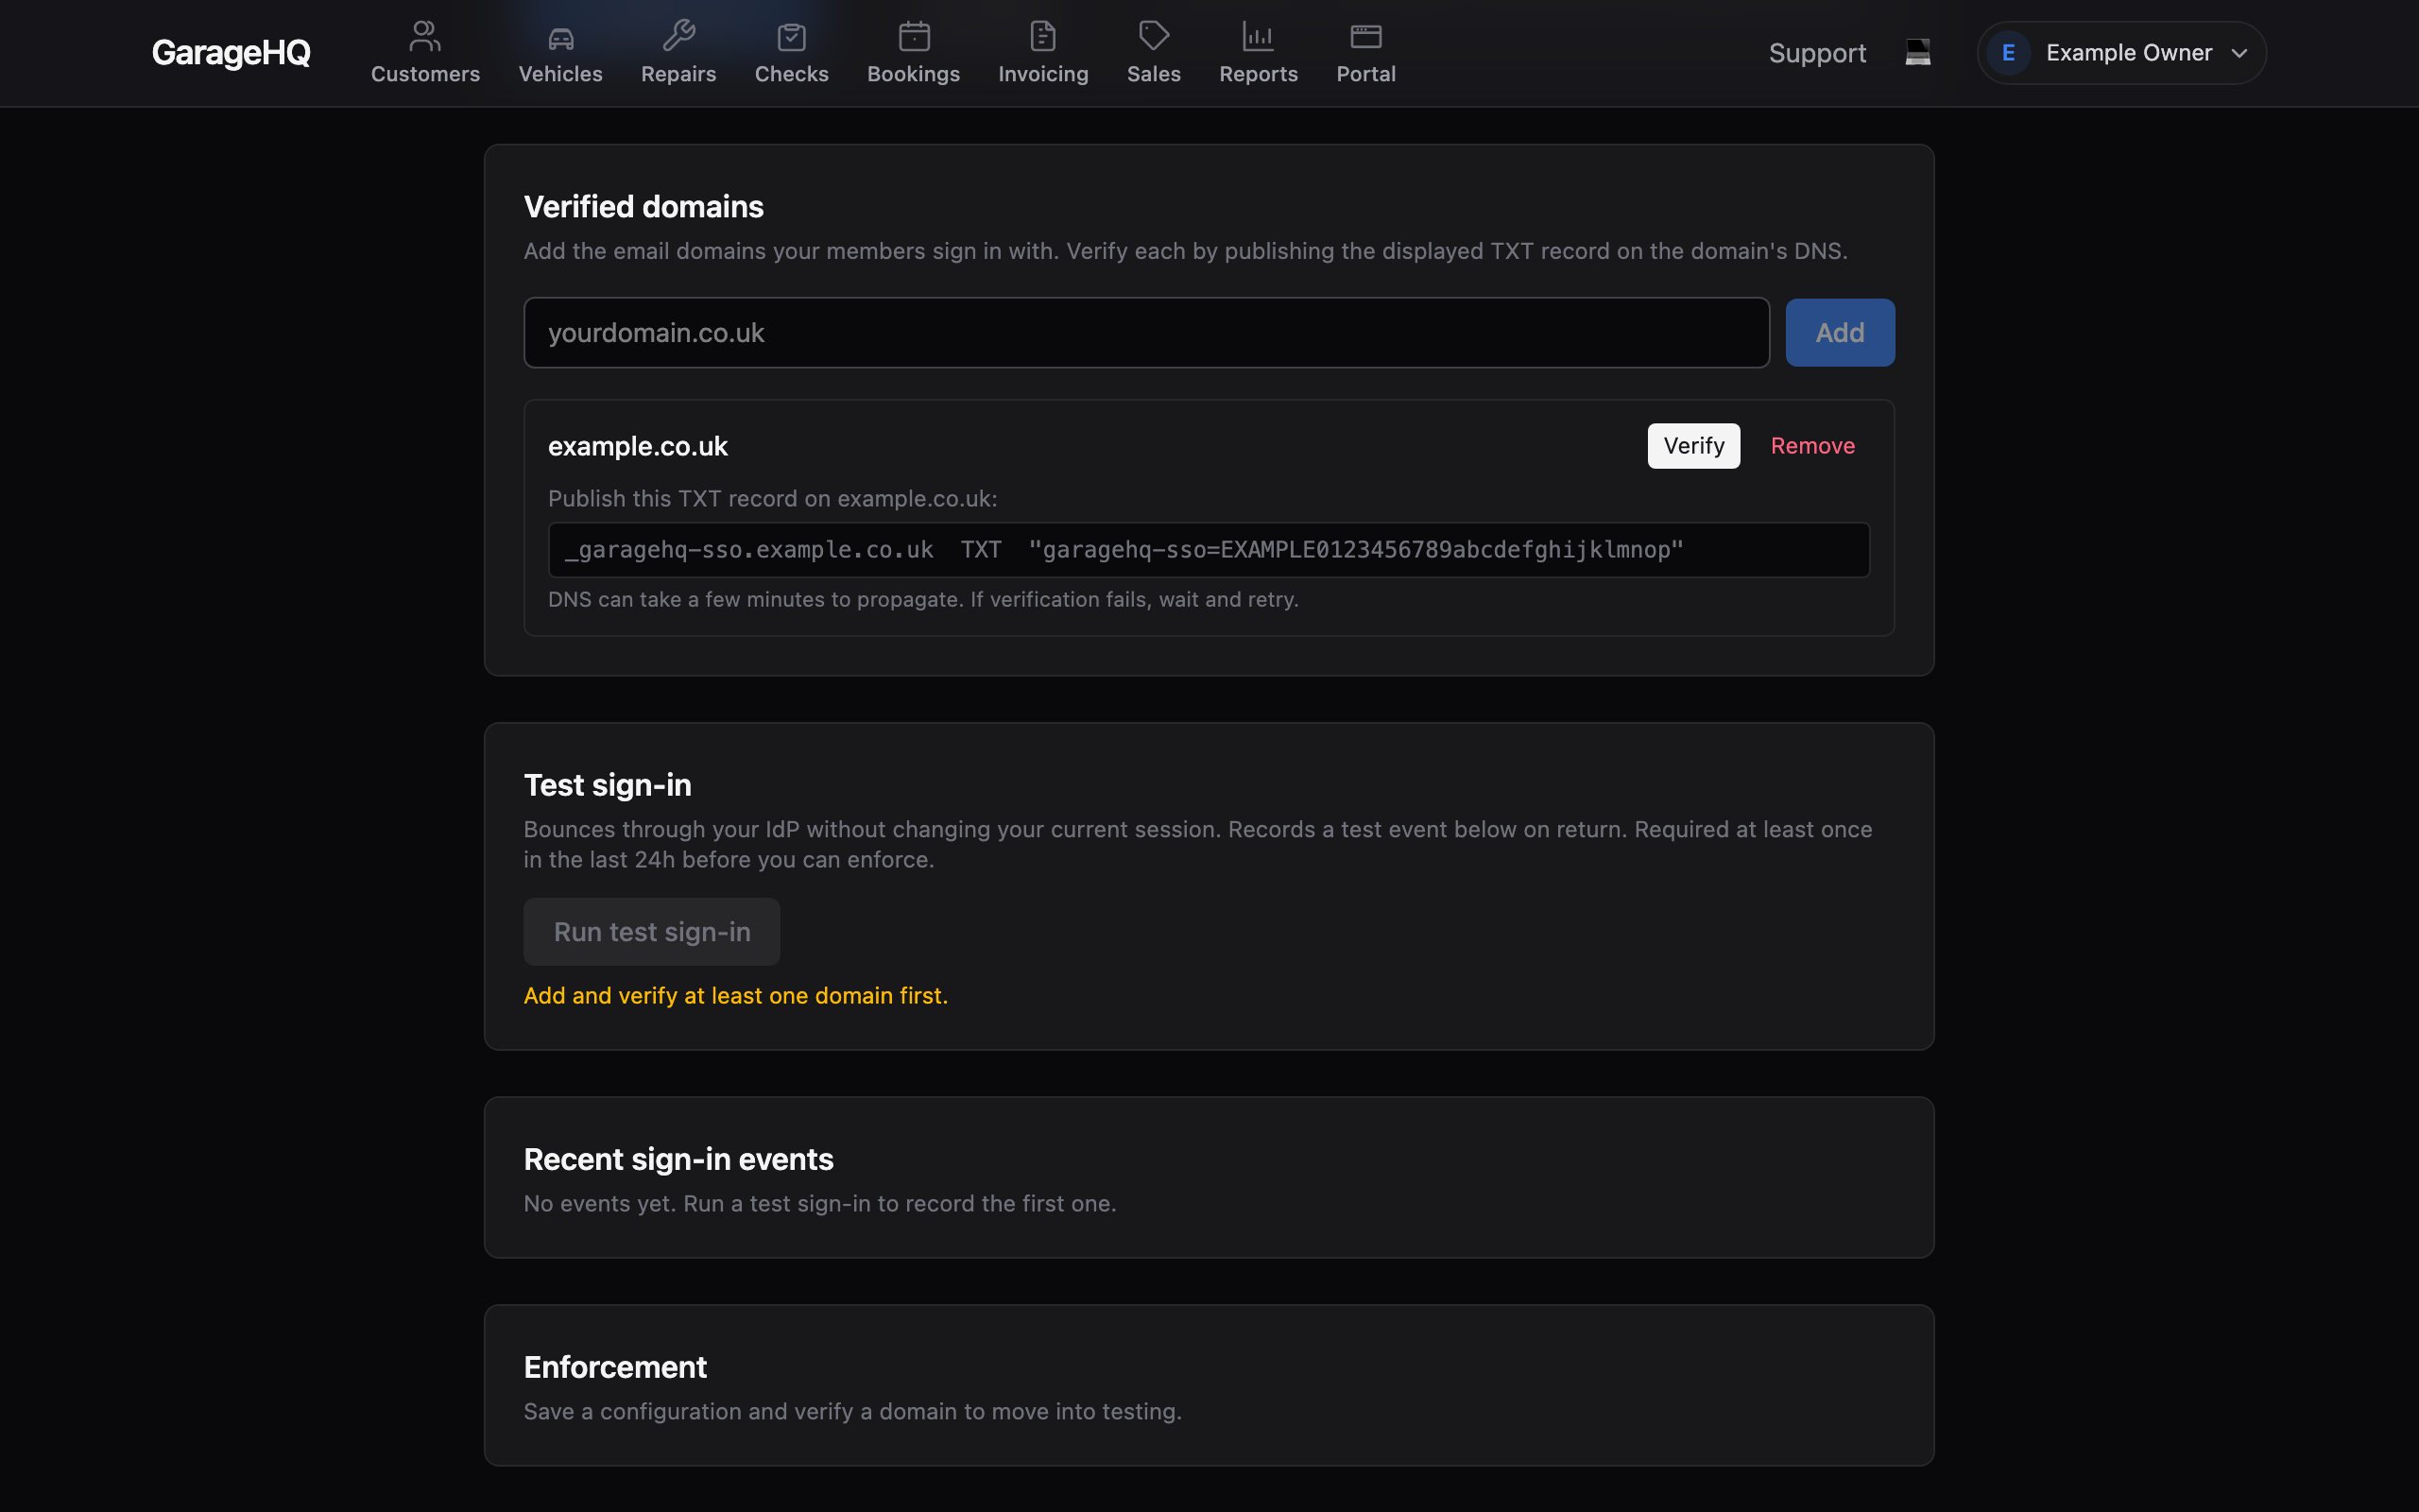Click the Example Owner avatar initial

click(x=2007, y=53)
